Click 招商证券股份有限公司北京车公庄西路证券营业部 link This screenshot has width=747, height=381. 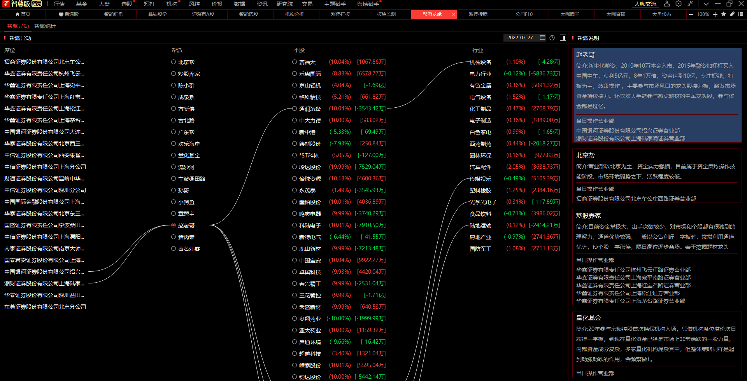pyautogui.click(x=636, y=199)
